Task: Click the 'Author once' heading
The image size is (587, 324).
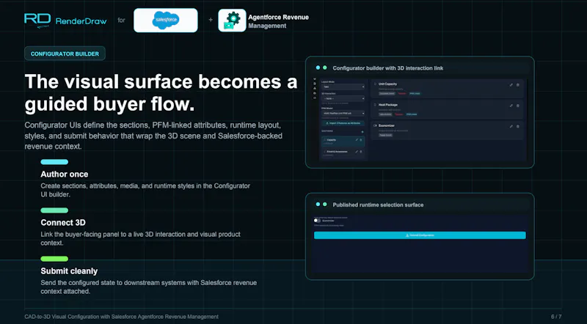Action: click(65, 174)
